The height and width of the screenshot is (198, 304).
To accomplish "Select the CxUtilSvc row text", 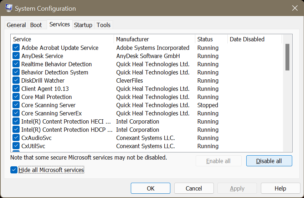I will (34, 146).
